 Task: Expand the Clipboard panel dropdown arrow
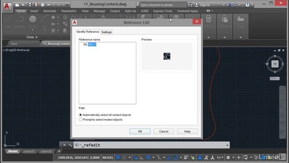(x=224, y=38)
